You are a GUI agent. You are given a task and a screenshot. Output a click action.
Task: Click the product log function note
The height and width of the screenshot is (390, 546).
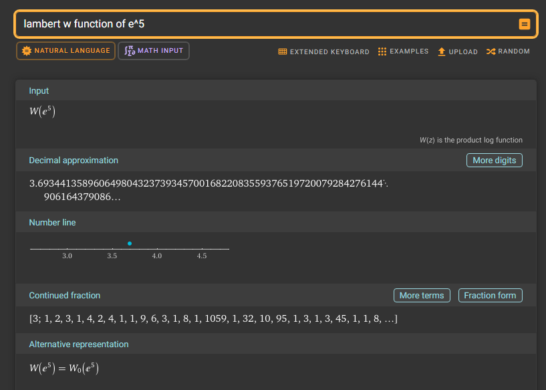click(x=470, y=140)
